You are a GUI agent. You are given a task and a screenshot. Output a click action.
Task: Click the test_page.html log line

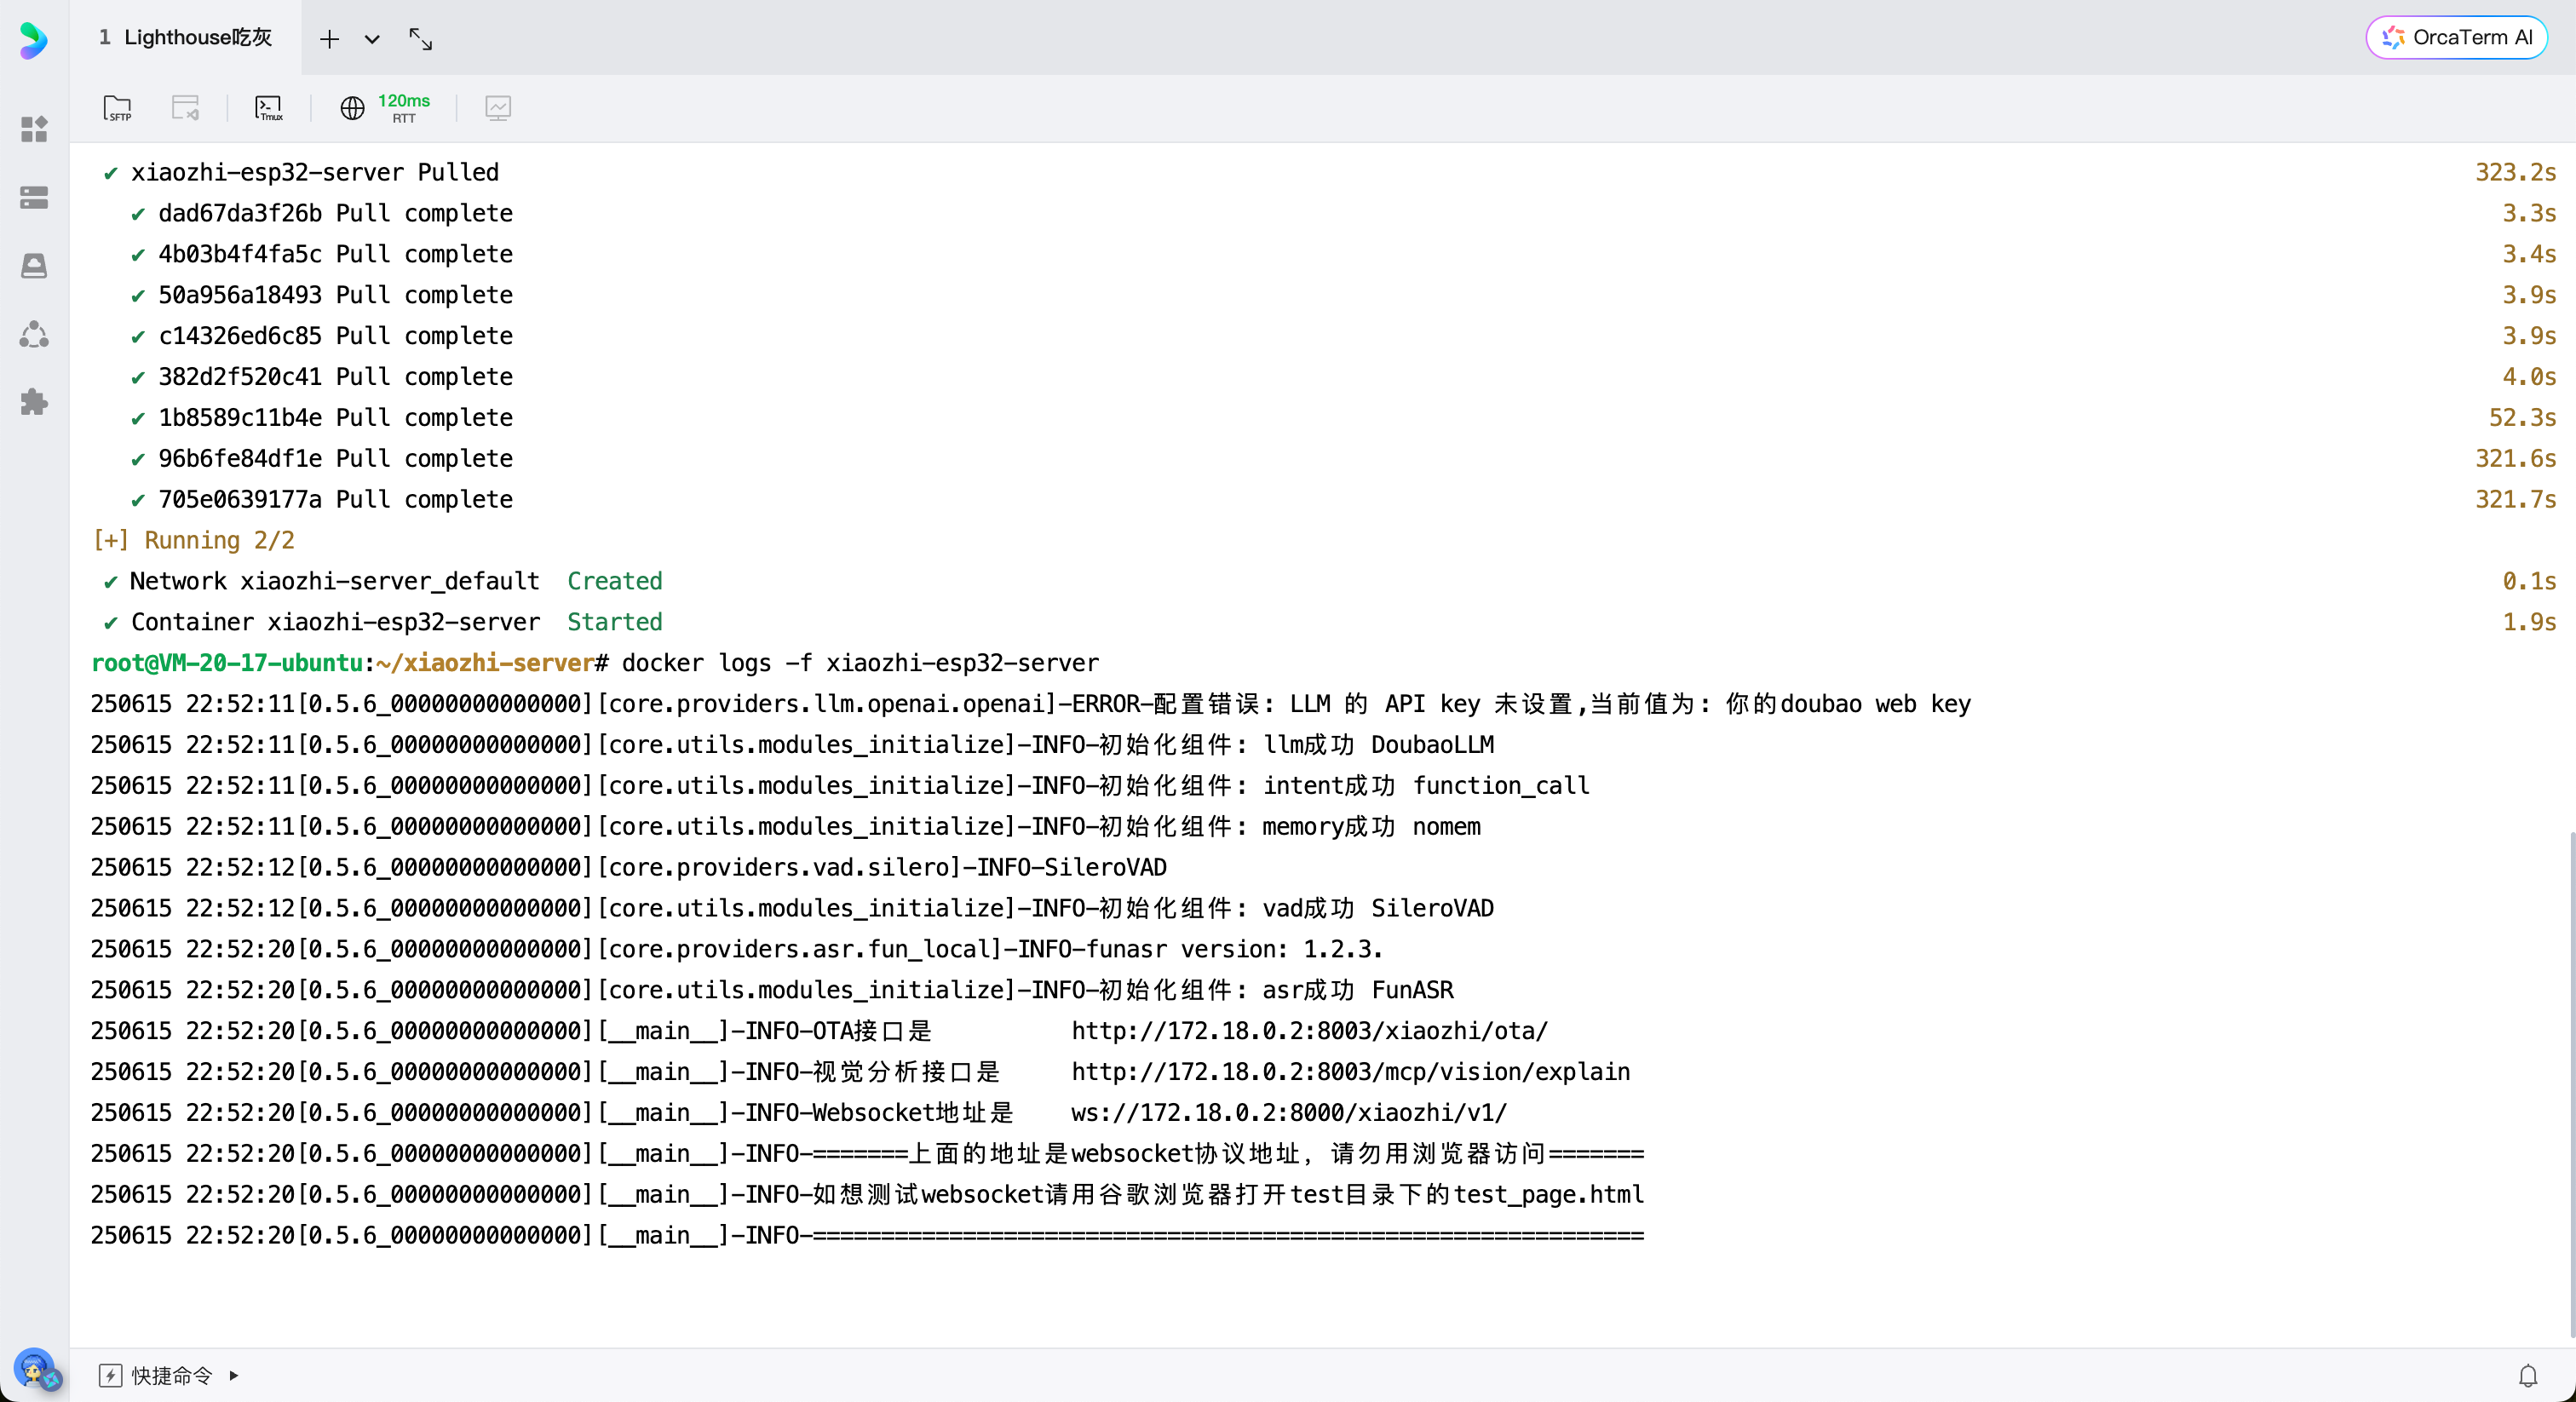pos(867,1195)
